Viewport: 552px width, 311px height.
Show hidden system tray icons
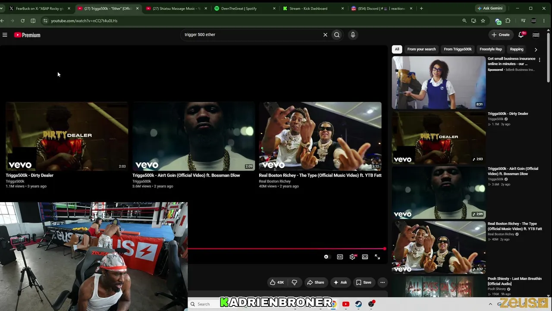pyautogui.click(x=490, y=304)
